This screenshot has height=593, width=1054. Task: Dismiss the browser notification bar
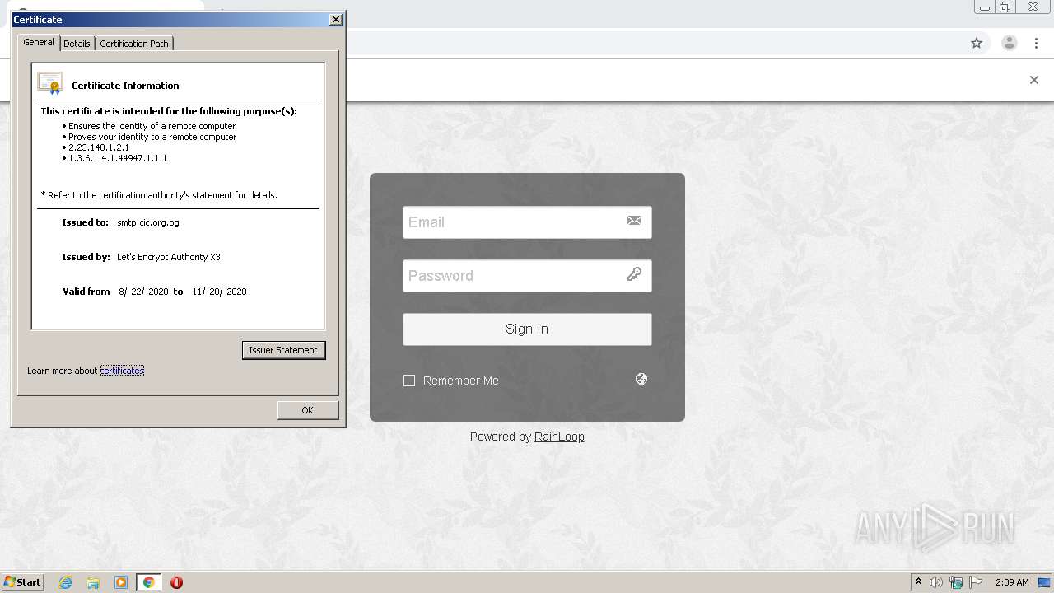tap(1034, 80)
